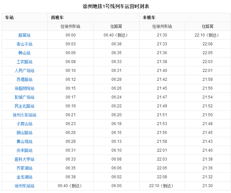Screen dimensions: 231x193
Task: Click 往路窝 under 末班车
Action: coord(208,26)
